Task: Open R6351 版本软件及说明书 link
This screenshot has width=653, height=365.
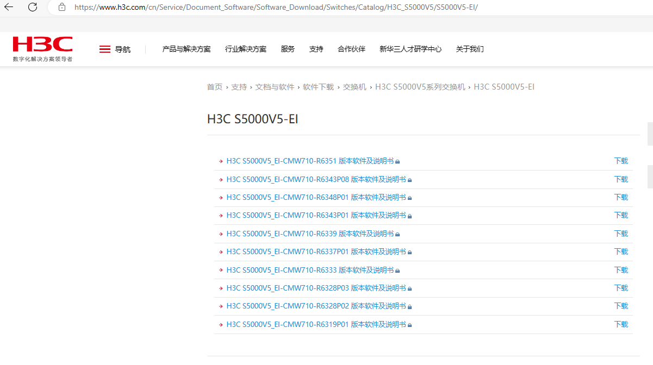Action: point(310,161)
